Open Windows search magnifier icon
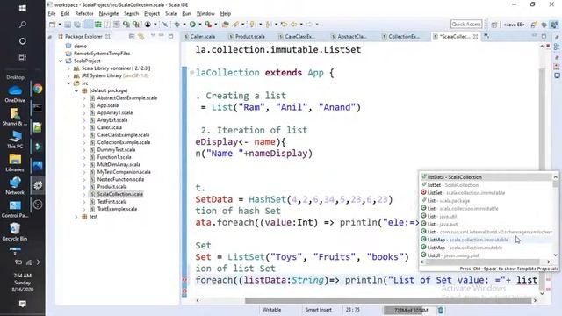Viewport: 562px width, 316px height. [x=22, y=25]
